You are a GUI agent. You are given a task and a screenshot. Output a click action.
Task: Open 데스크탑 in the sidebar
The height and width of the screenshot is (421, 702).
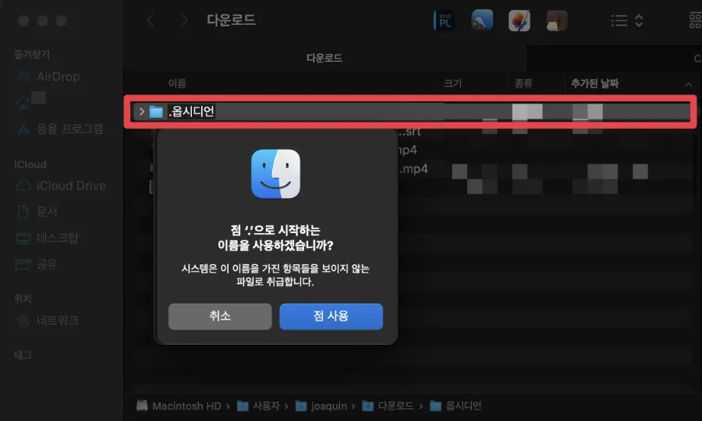(47, 238)
